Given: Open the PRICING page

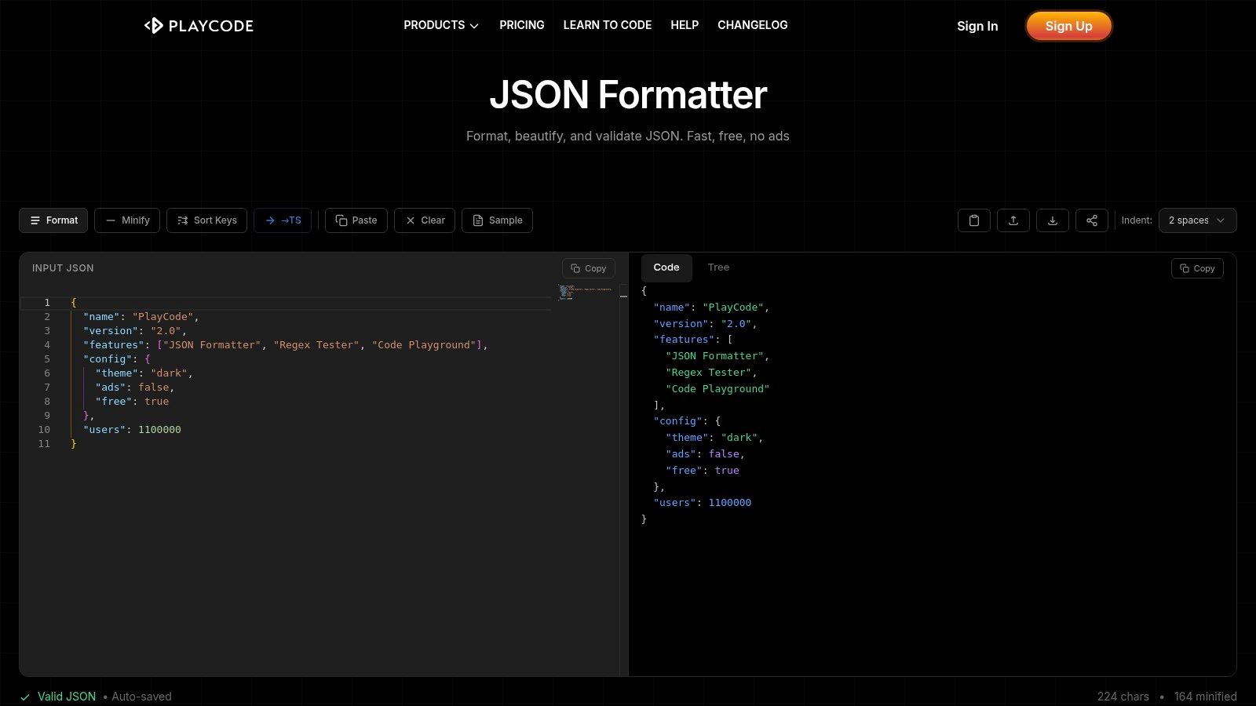Looking at the screenshot, I should pyautogui.click(x=521, y=25).
